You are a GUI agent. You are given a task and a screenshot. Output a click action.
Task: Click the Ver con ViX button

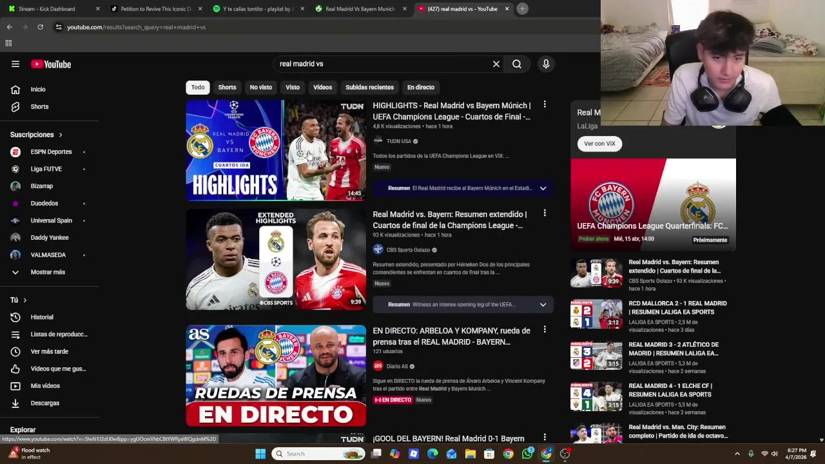point(599,144)
